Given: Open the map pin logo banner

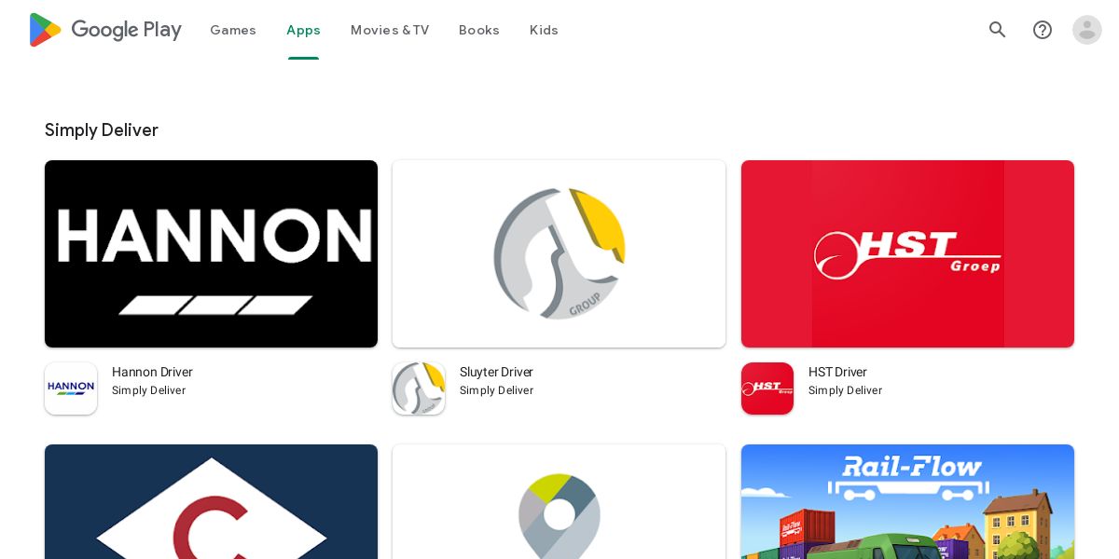Looking at the screenshot, I should (559, 501).
